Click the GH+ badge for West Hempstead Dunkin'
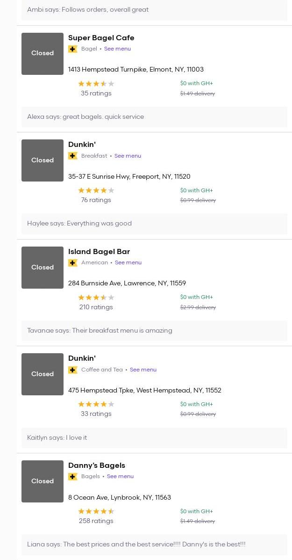This screenshot has height=560, width=292. click(72, 370)
